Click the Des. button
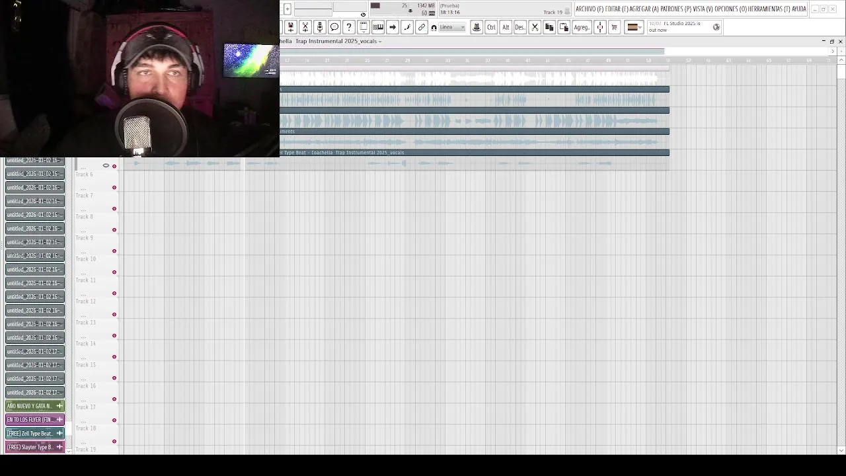 519,27
